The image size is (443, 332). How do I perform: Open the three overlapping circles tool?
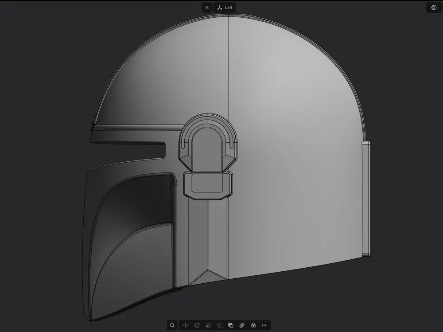pyautogui.click(x=253, y=325)
